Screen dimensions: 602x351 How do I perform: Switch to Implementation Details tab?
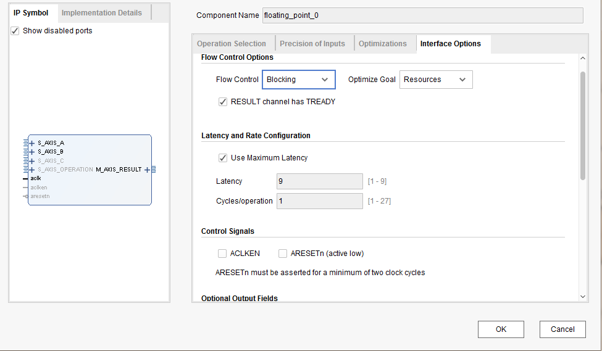point(102,13)
